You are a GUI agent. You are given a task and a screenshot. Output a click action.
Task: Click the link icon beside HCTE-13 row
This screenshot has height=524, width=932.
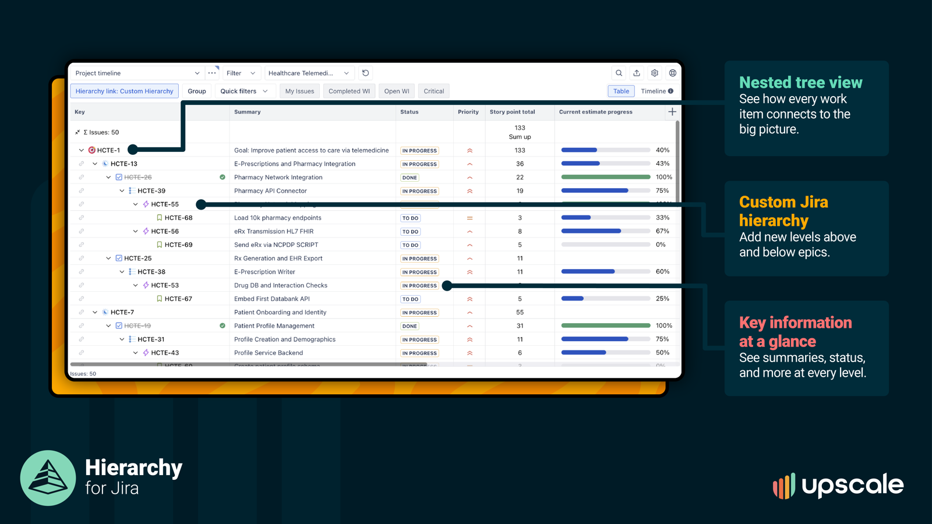(x=81, y=164)
